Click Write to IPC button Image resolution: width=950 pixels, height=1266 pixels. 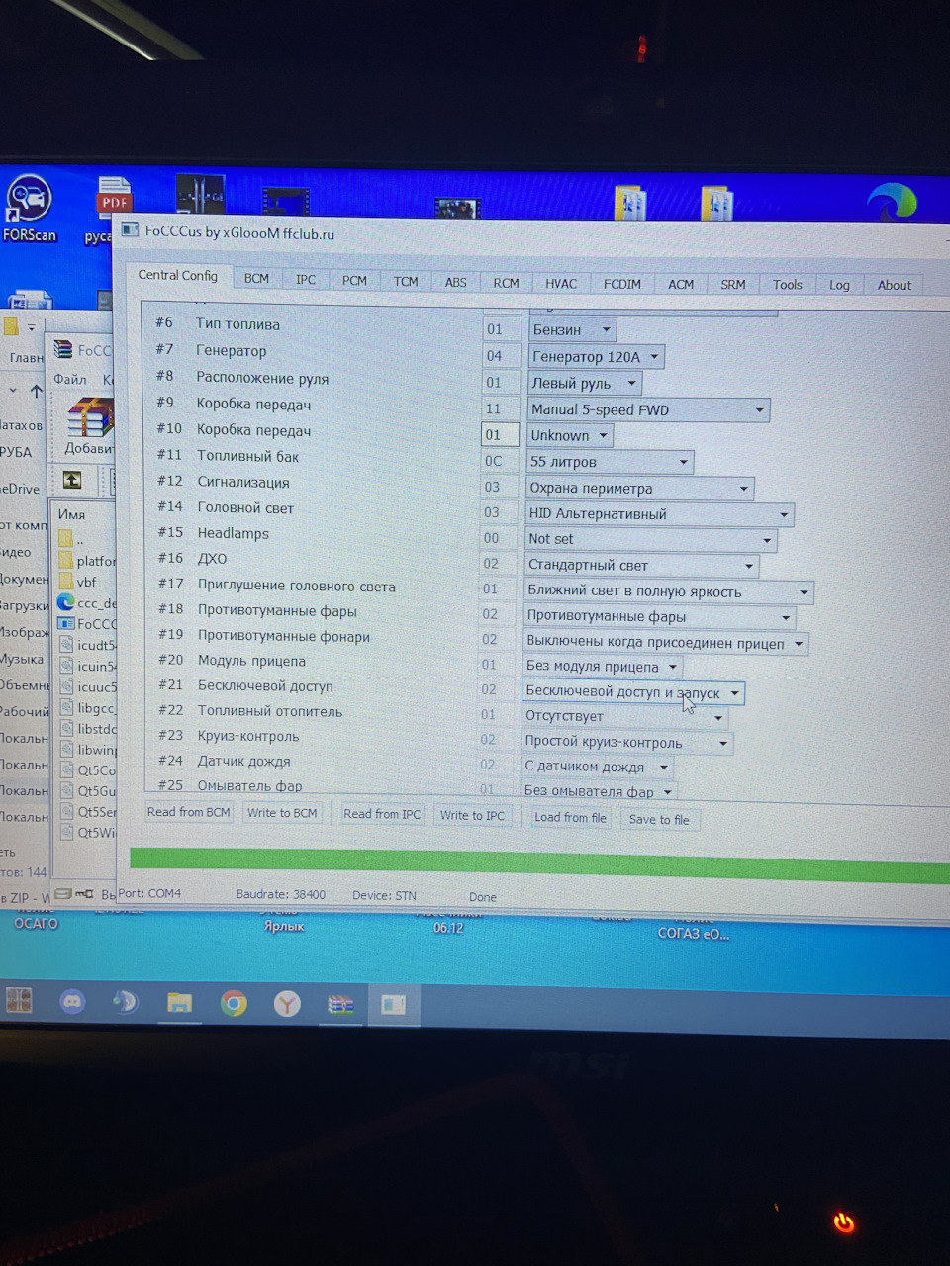[472, 816]
